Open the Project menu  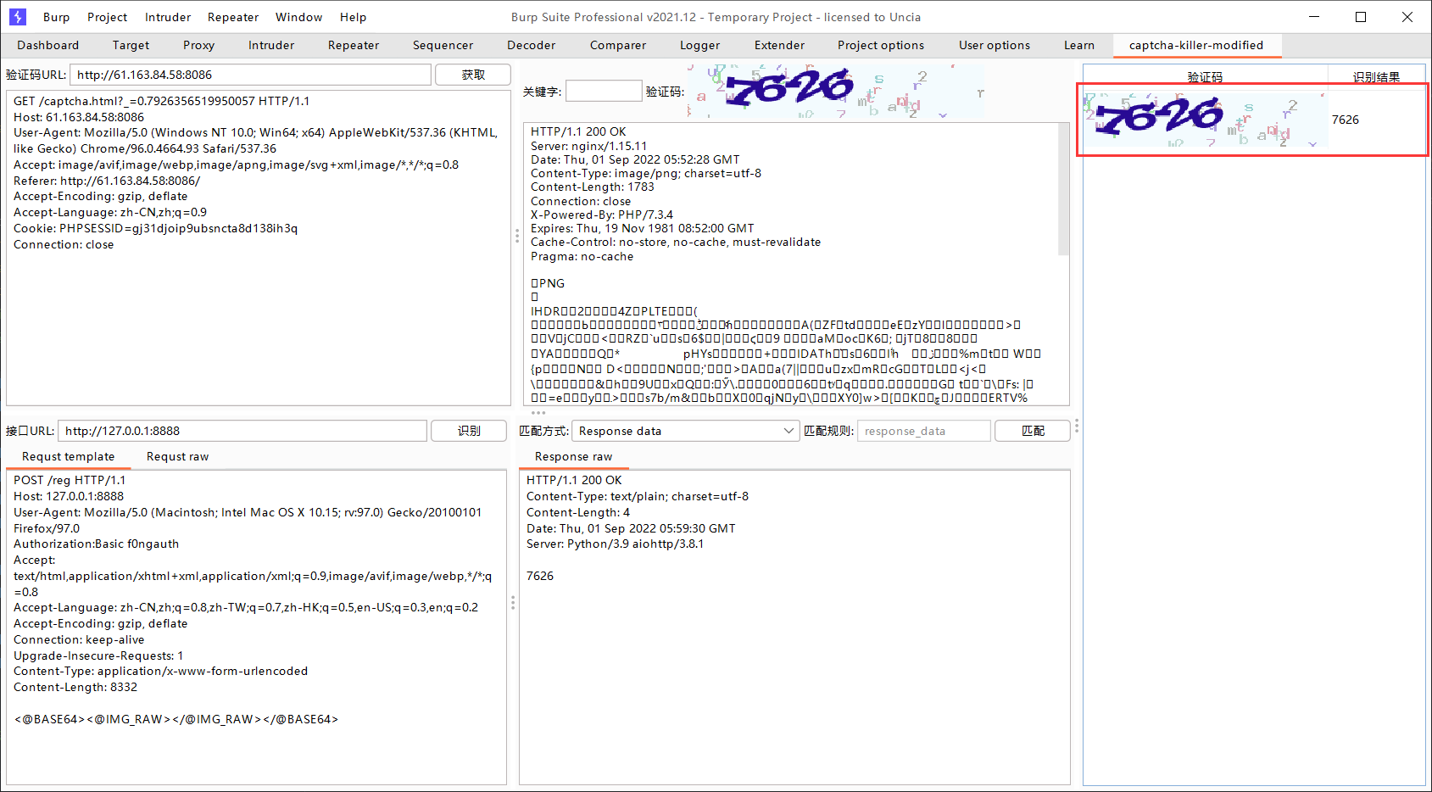(108, 17)
